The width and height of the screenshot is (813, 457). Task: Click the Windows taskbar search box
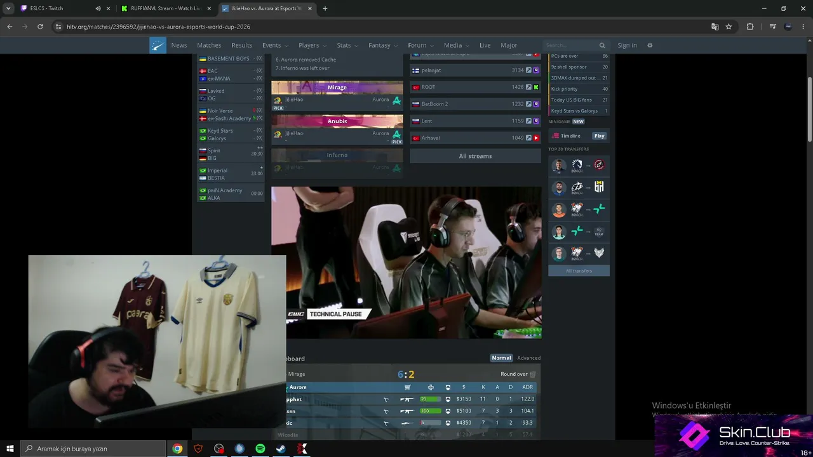tap(94, 449)
